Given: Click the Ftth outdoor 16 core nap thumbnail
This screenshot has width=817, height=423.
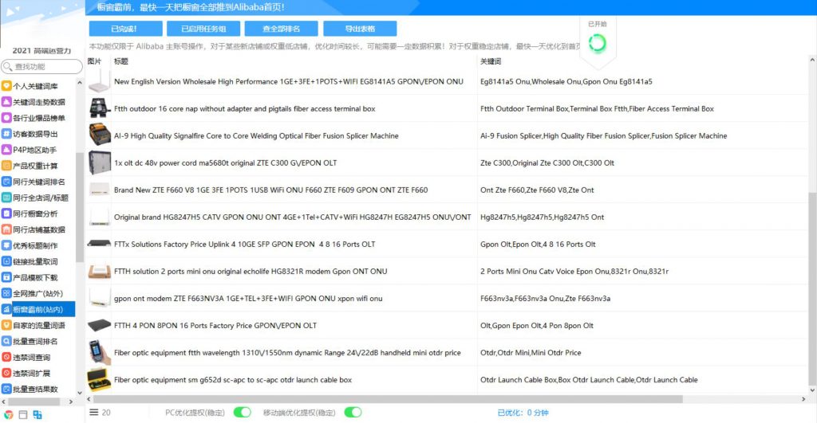Looking at the screenshot, I should coord(99,108).
